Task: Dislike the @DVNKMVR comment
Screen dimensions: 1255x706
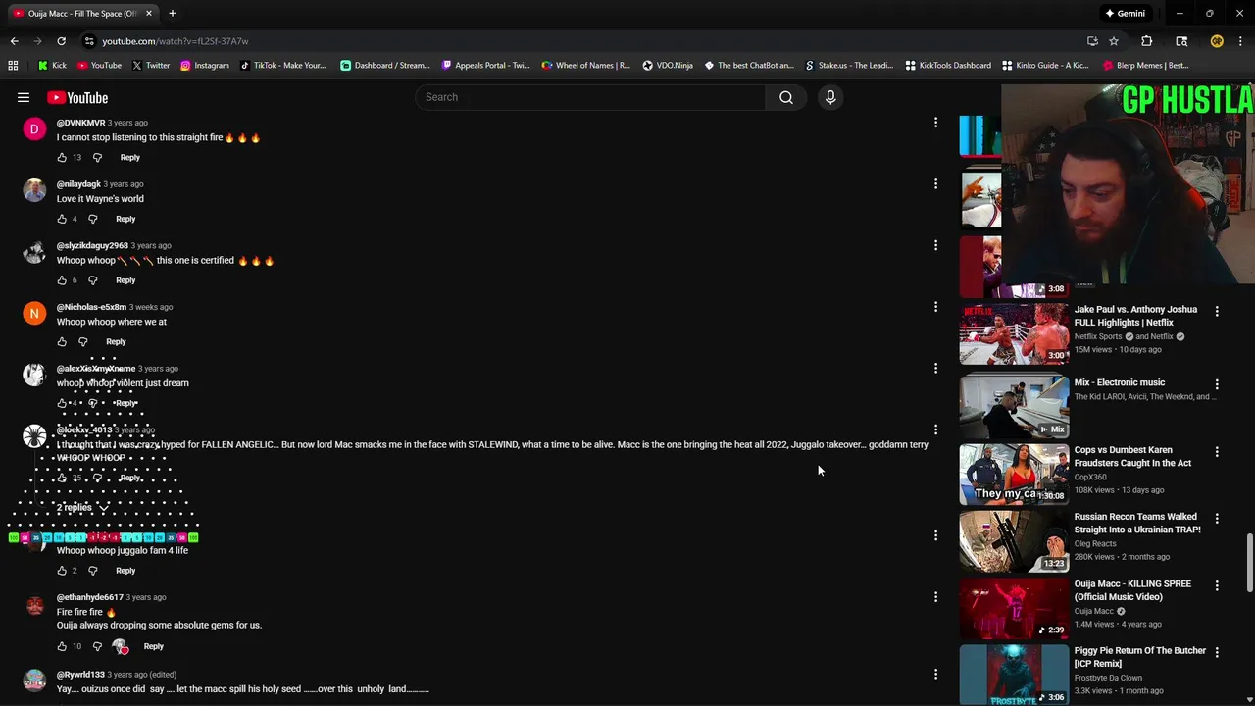Action: coord(97,157)
